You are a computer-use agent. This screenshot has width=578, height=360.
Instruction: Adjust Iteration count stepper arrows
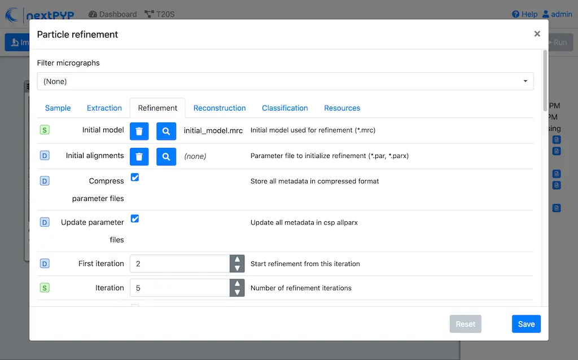pyautogui.click(x=237, y=288)
